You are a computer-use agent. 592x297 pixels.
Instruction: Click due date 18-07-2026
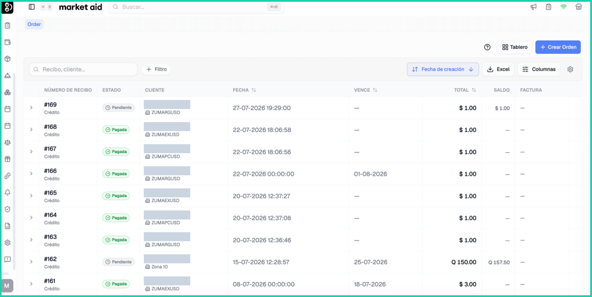(370, 284)
